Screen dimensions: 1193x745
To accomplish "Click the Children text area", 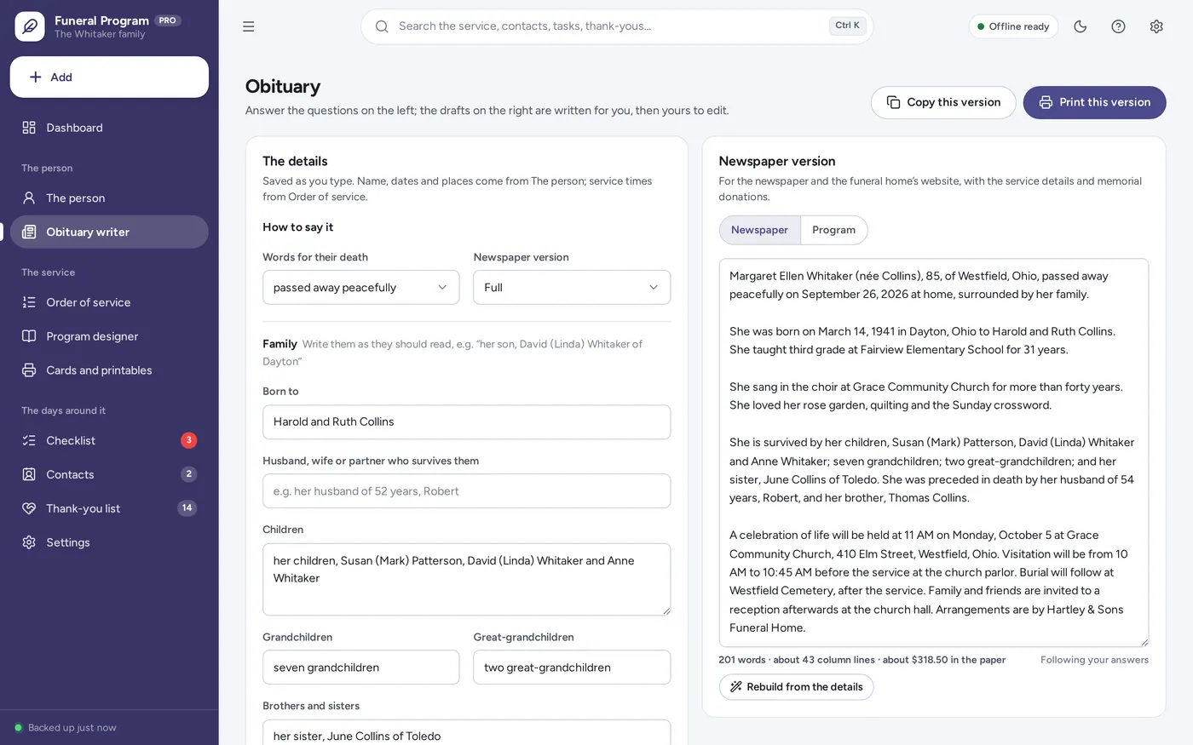I will [x=466, y=579].
